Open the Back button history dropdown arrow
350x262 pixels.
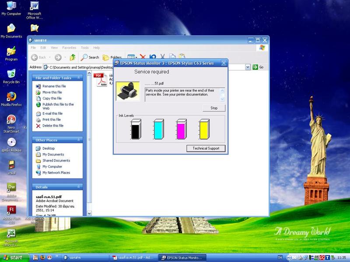50,57
